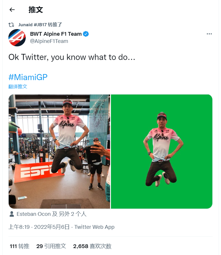The image size is (221, 255).
Task: View the 111 转推 retweets list
Action: (x=19, y=246)
